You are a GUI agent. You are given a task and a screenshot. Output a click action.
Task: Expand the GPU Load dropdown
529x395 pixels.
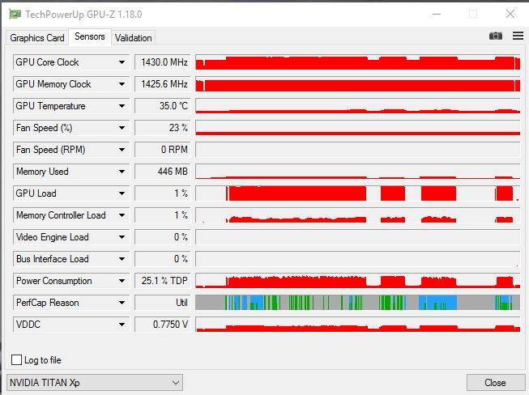[x=71, y=193]
